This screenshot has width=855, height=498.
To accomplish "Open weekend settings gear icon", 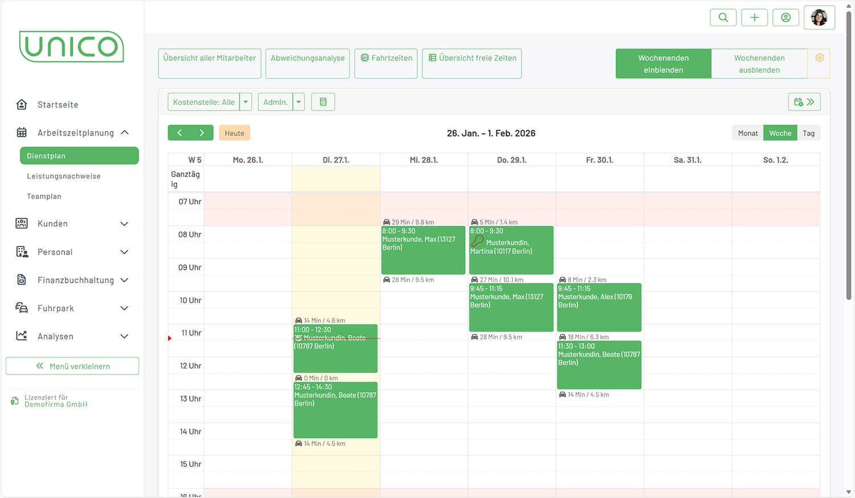I will pyautogui.click(x=819, y=58).
